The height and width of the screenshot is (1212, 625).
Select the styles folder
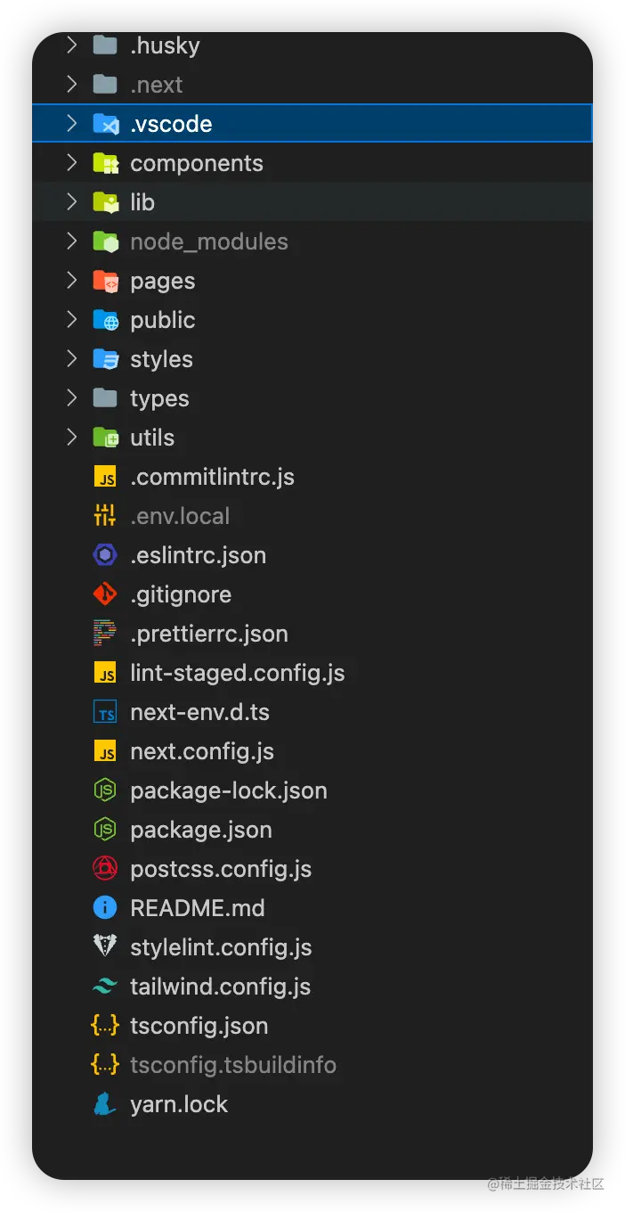pos(161,359)
